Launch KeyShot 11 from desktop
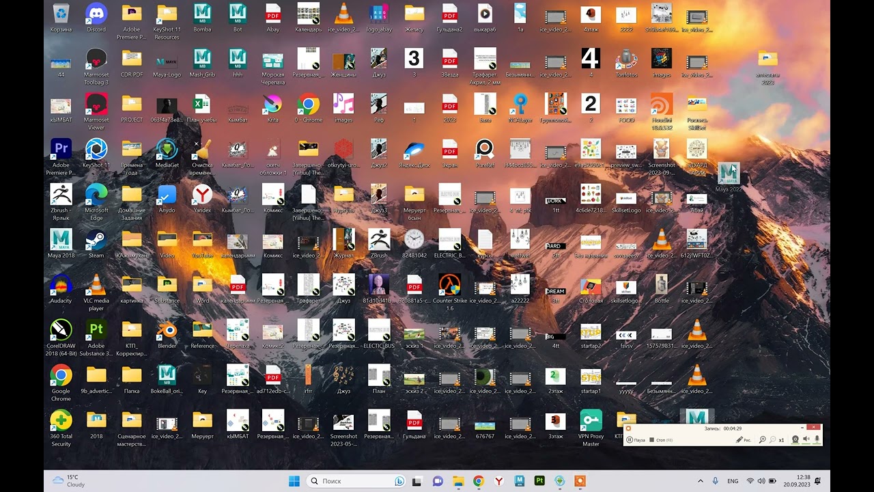The image size is (874, 492). pyautogui.click(x=96, y=154)
